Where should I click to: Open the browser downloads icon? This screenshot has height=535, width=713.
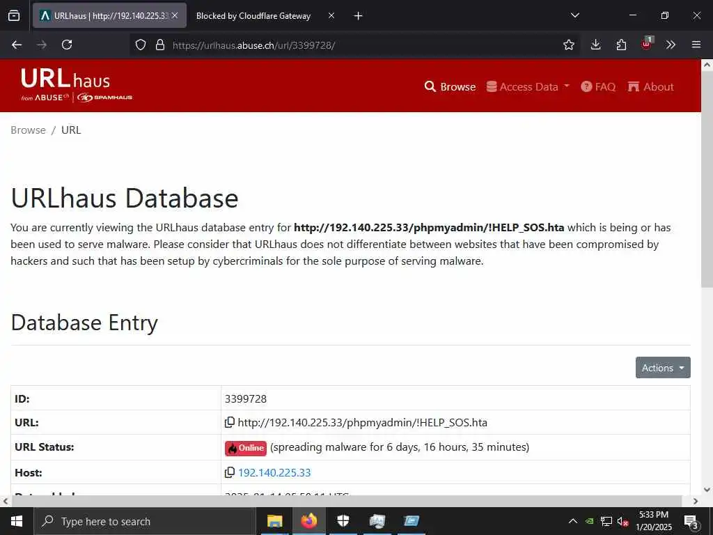tap(595, 45)
